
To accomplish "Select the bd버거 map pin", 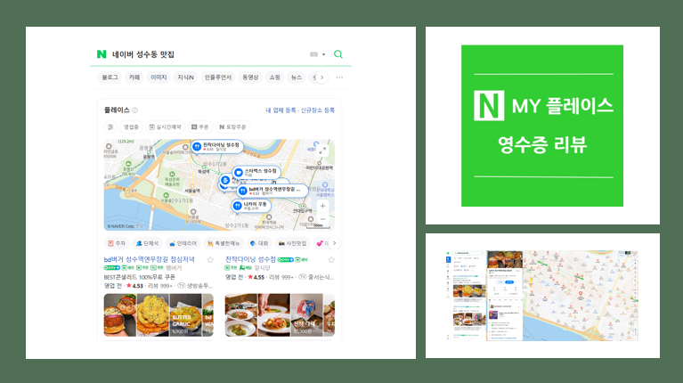I will 272,191.
